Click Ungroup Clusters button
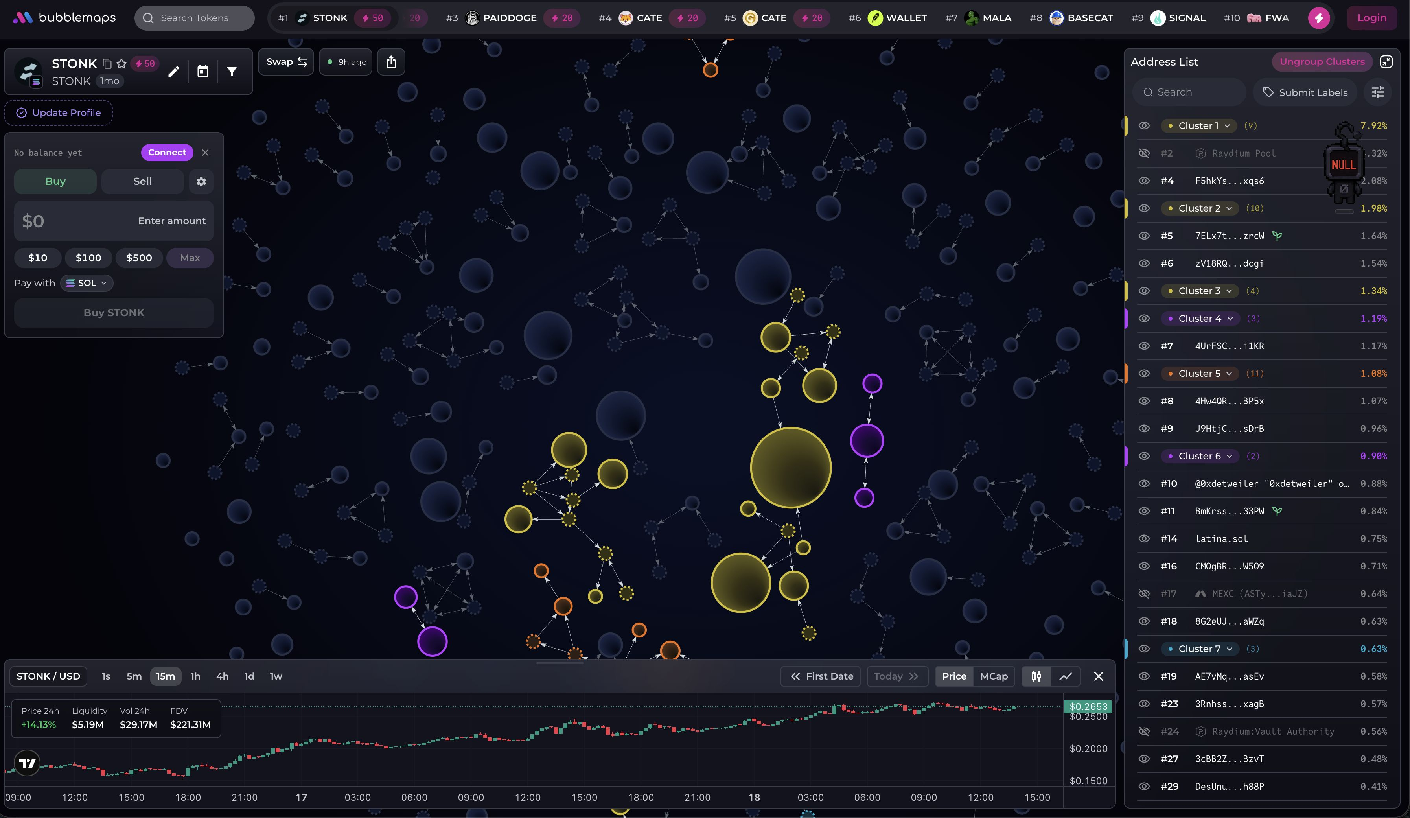This screenshot has height=818, width=1410. tap(1322, 61)
